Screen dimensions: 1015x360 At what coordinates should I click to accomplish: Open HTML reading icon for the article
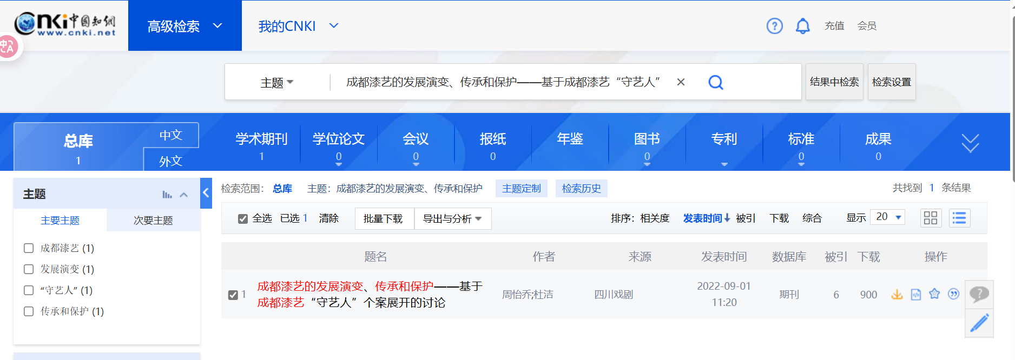pos(915,295)
